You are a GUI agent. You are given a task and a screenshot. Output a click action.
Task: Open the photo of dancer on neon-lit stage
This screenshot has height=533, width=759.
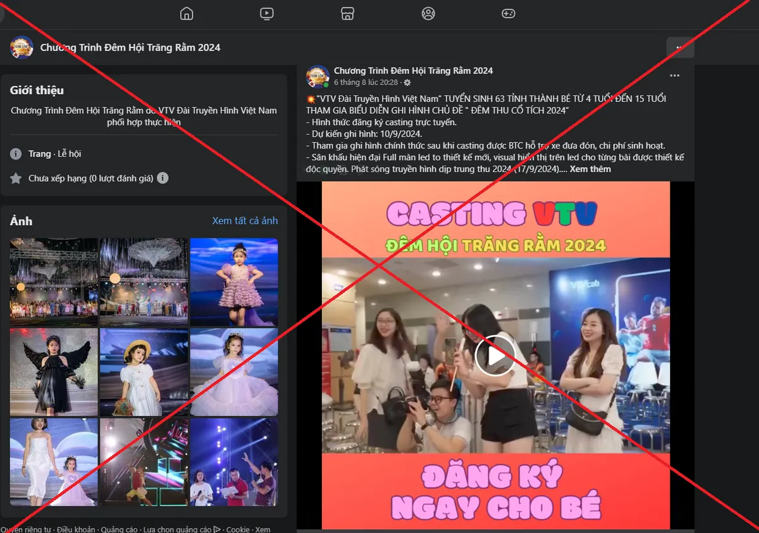pos(144,462)
